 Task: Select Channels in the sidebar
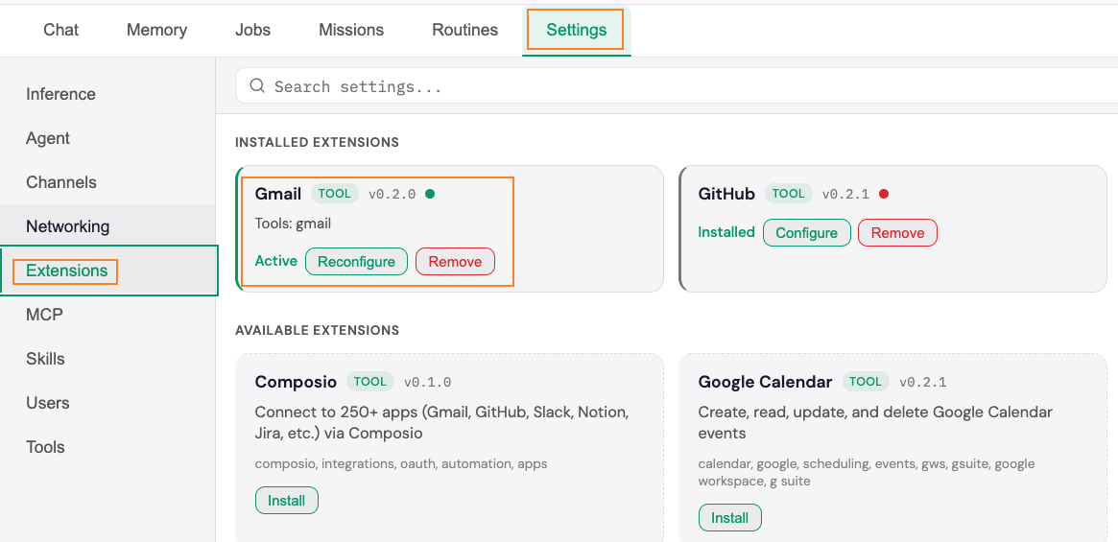61,182
